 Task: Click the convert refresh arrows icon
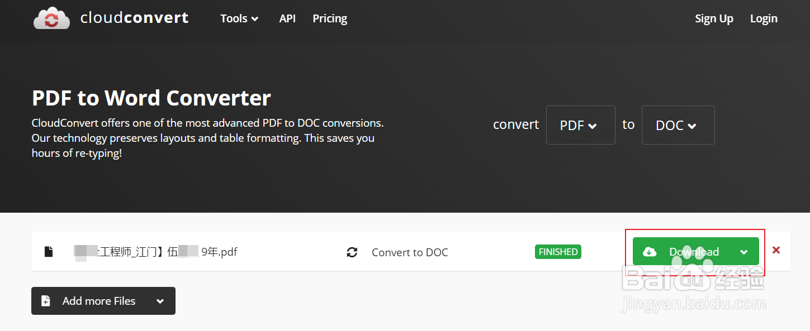coord(352,252)
